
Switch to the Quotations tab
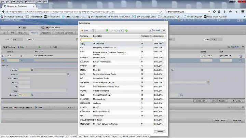click(47, 33)
